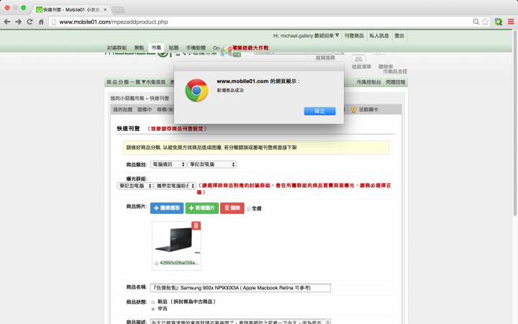Go to 市集首頁 link
Screen dimensions: 518x324
(155, 82)
